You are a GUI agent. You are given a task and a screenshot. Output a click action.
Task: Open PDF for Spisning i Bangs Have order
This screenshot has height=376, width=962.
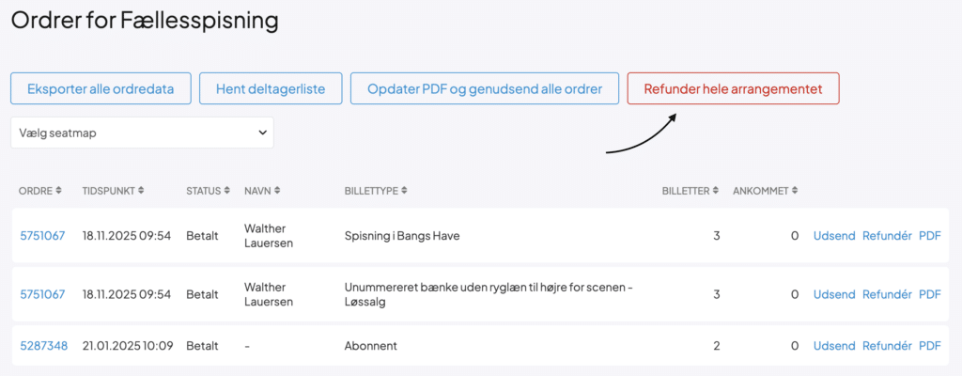point(929,236)
